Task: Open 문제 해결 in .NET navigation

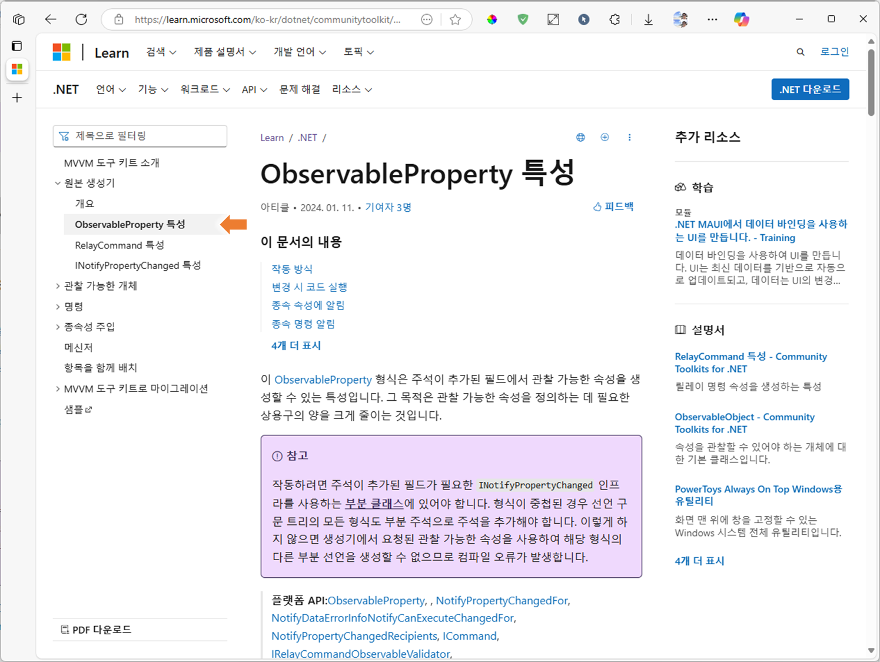Action: [300, 89]
